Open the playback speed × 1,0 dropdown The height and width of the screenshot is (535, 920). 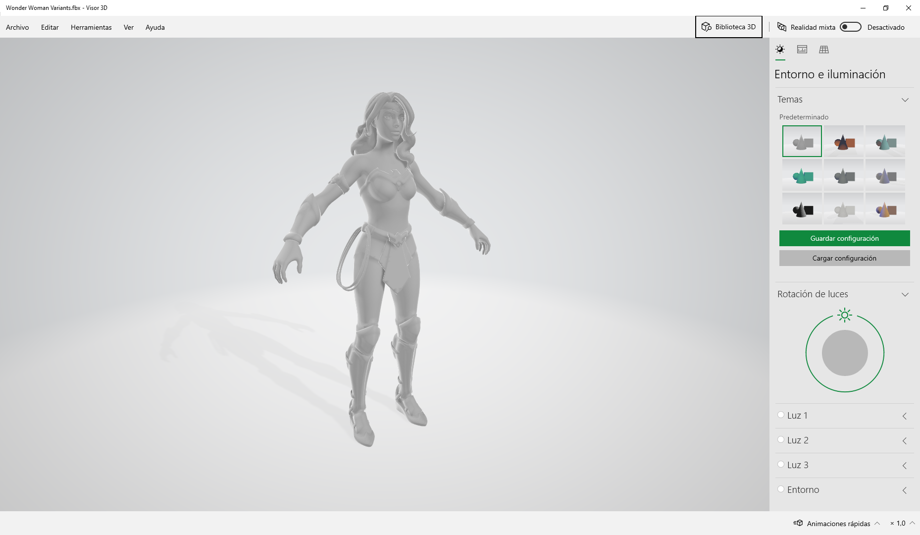click(x=903, y=523)
